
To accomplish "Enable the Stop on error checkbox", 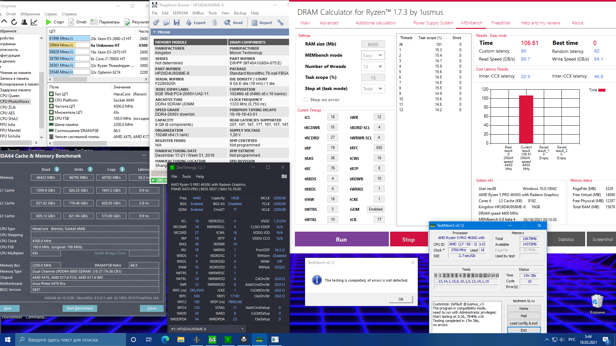I will pyautogui.click(x=306, y=100).
